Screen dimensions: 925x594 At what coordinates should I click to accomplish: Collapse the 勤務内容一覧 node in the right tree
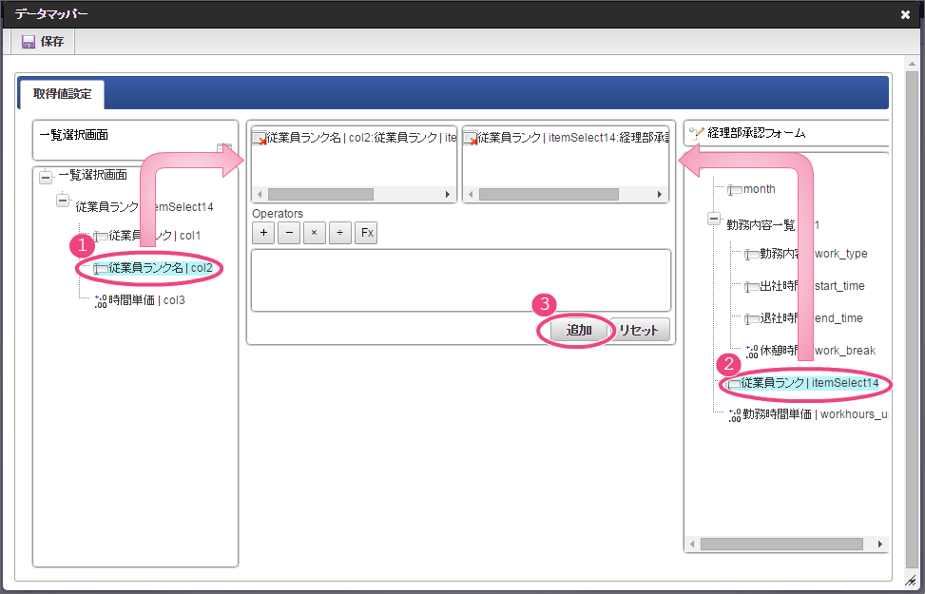point(714,219)
